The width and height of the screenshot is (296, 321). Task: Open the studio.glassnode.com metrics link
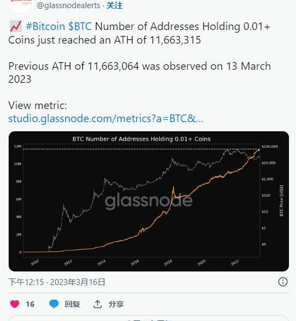coord(106,118)
